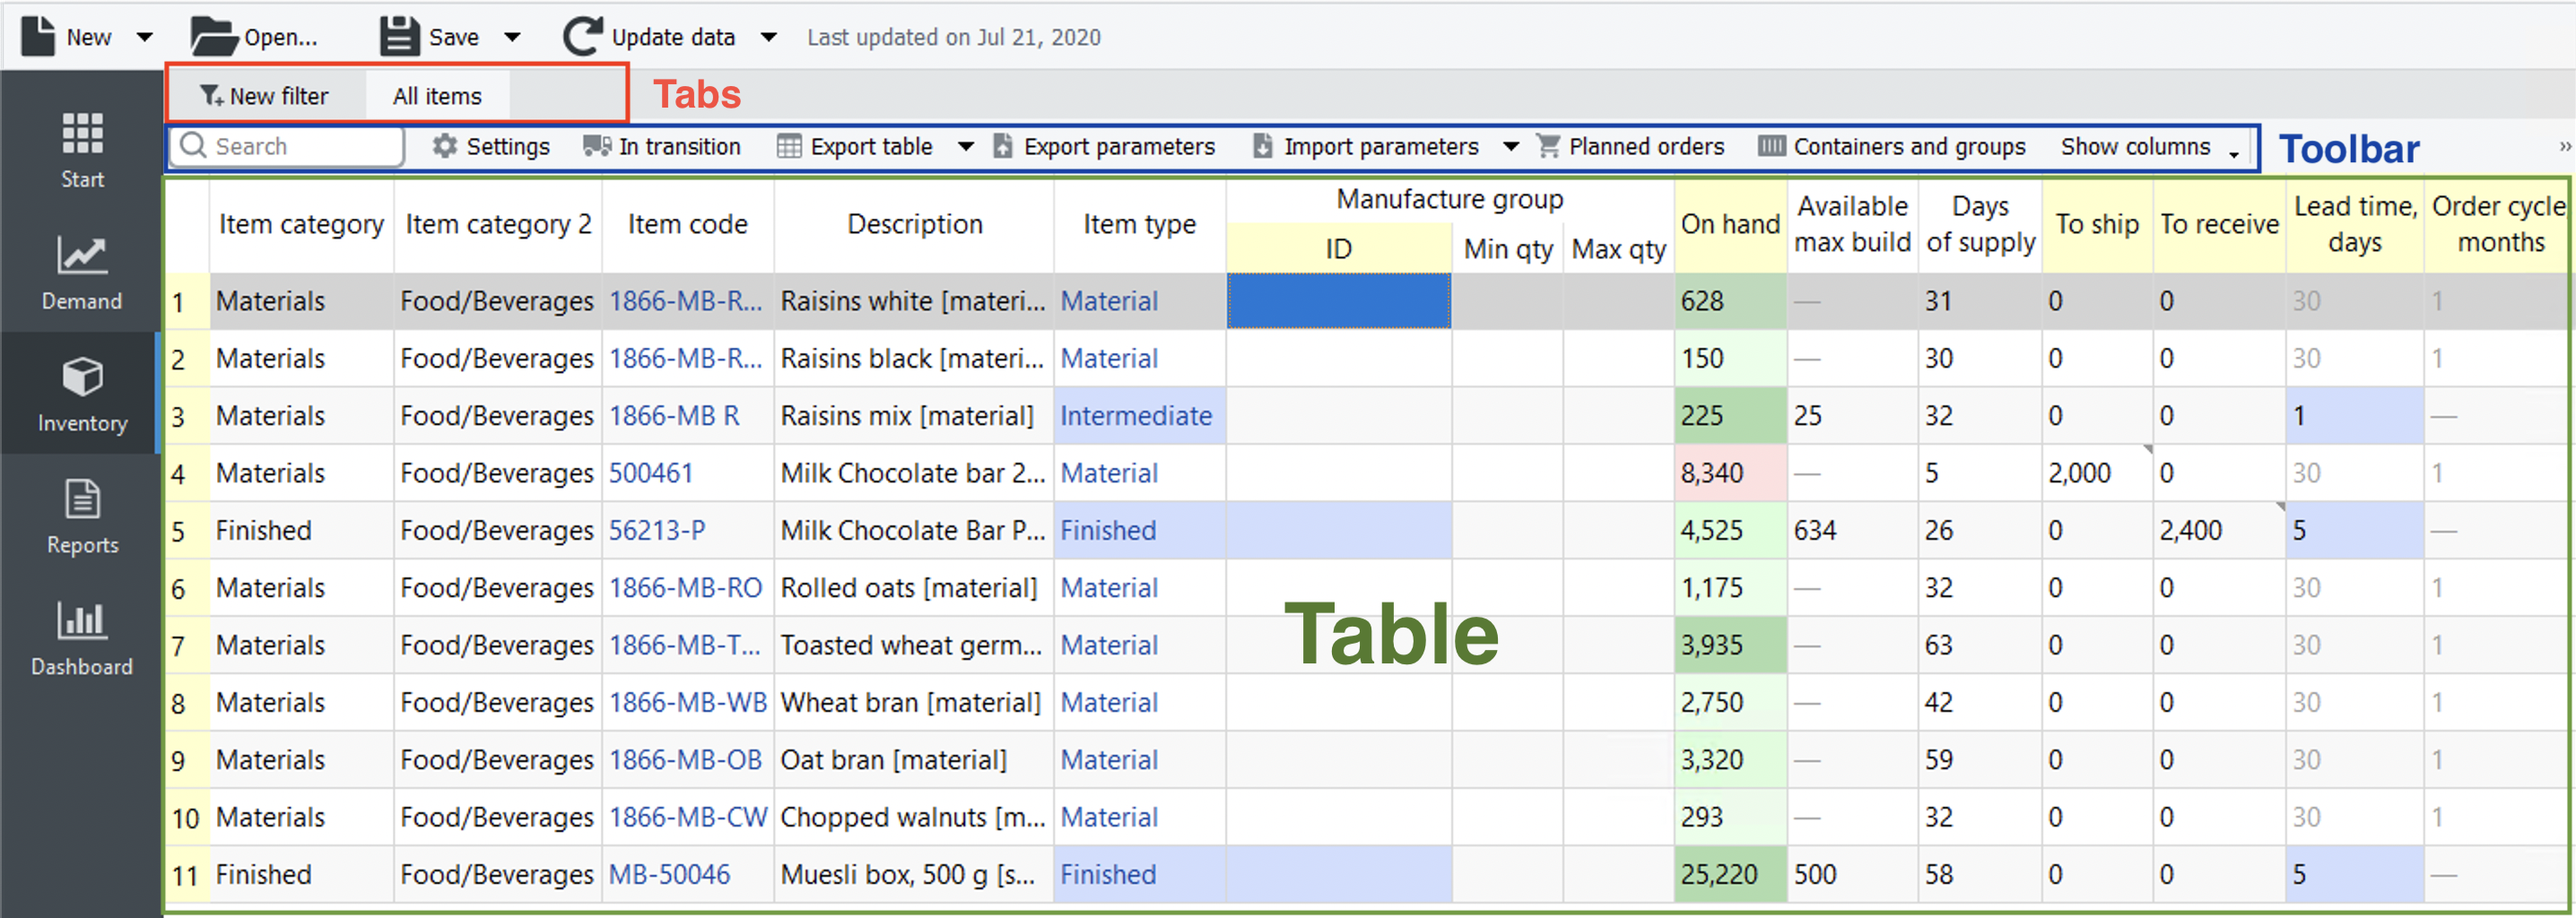This screenshot has height=918, width=2576.
Task: Open the Reports section
Action: (x=82, y=516)
